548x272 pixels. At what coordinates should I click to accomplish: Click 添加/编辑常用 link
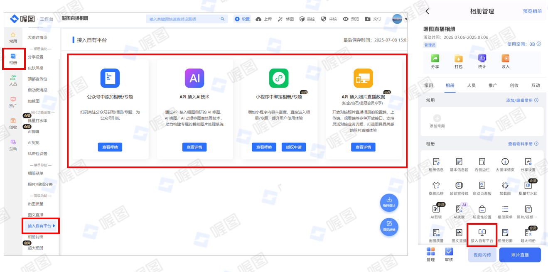coord(522,100)
